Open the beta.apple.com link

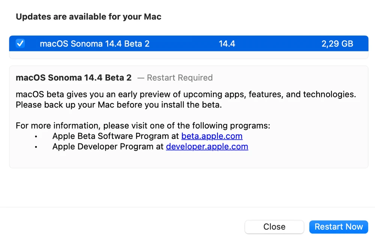pos(212,136)
